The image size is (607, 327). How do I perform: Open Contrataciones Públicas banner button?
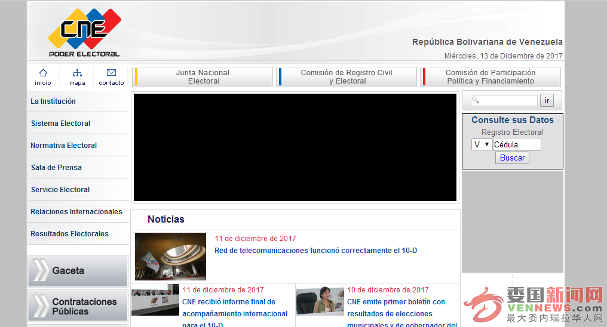pos(78,306)
